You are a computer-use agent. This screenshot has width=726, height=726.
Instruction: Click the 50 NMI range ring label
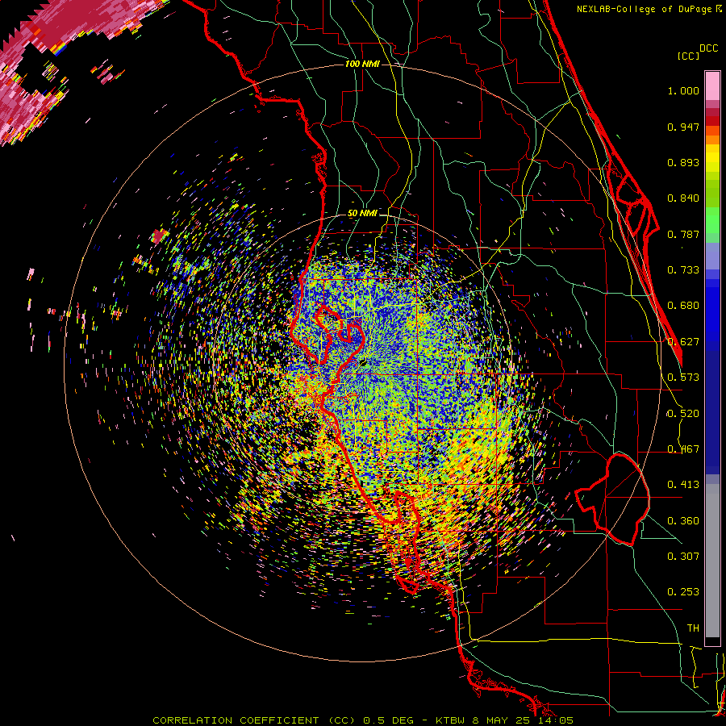click(362, 214)
